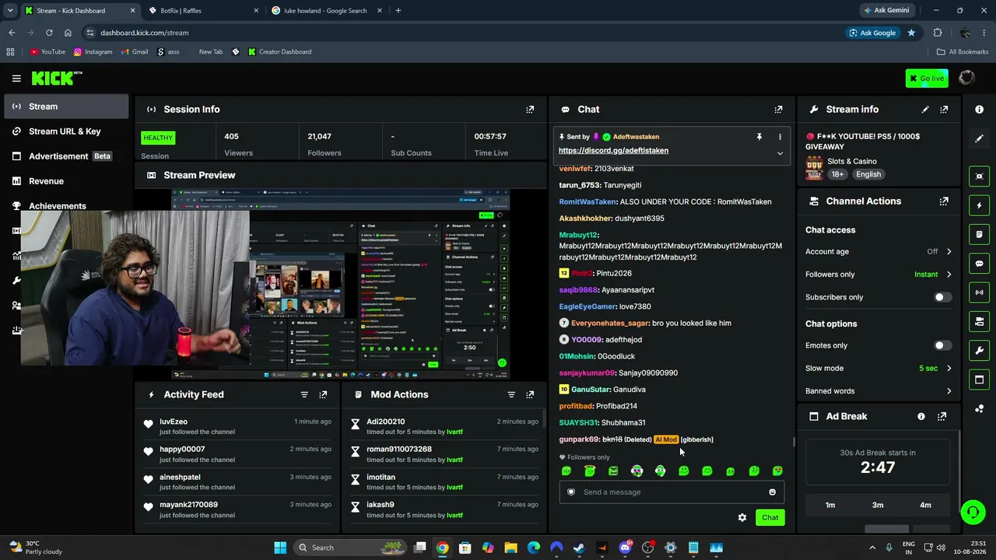This screenshot has height=560, width=996.
Task: Open the green headset support button
Action: pyautogui.click(x=972, y=513)
